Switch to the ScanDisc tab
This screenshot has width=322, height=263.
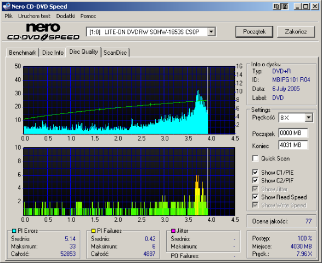115,53
